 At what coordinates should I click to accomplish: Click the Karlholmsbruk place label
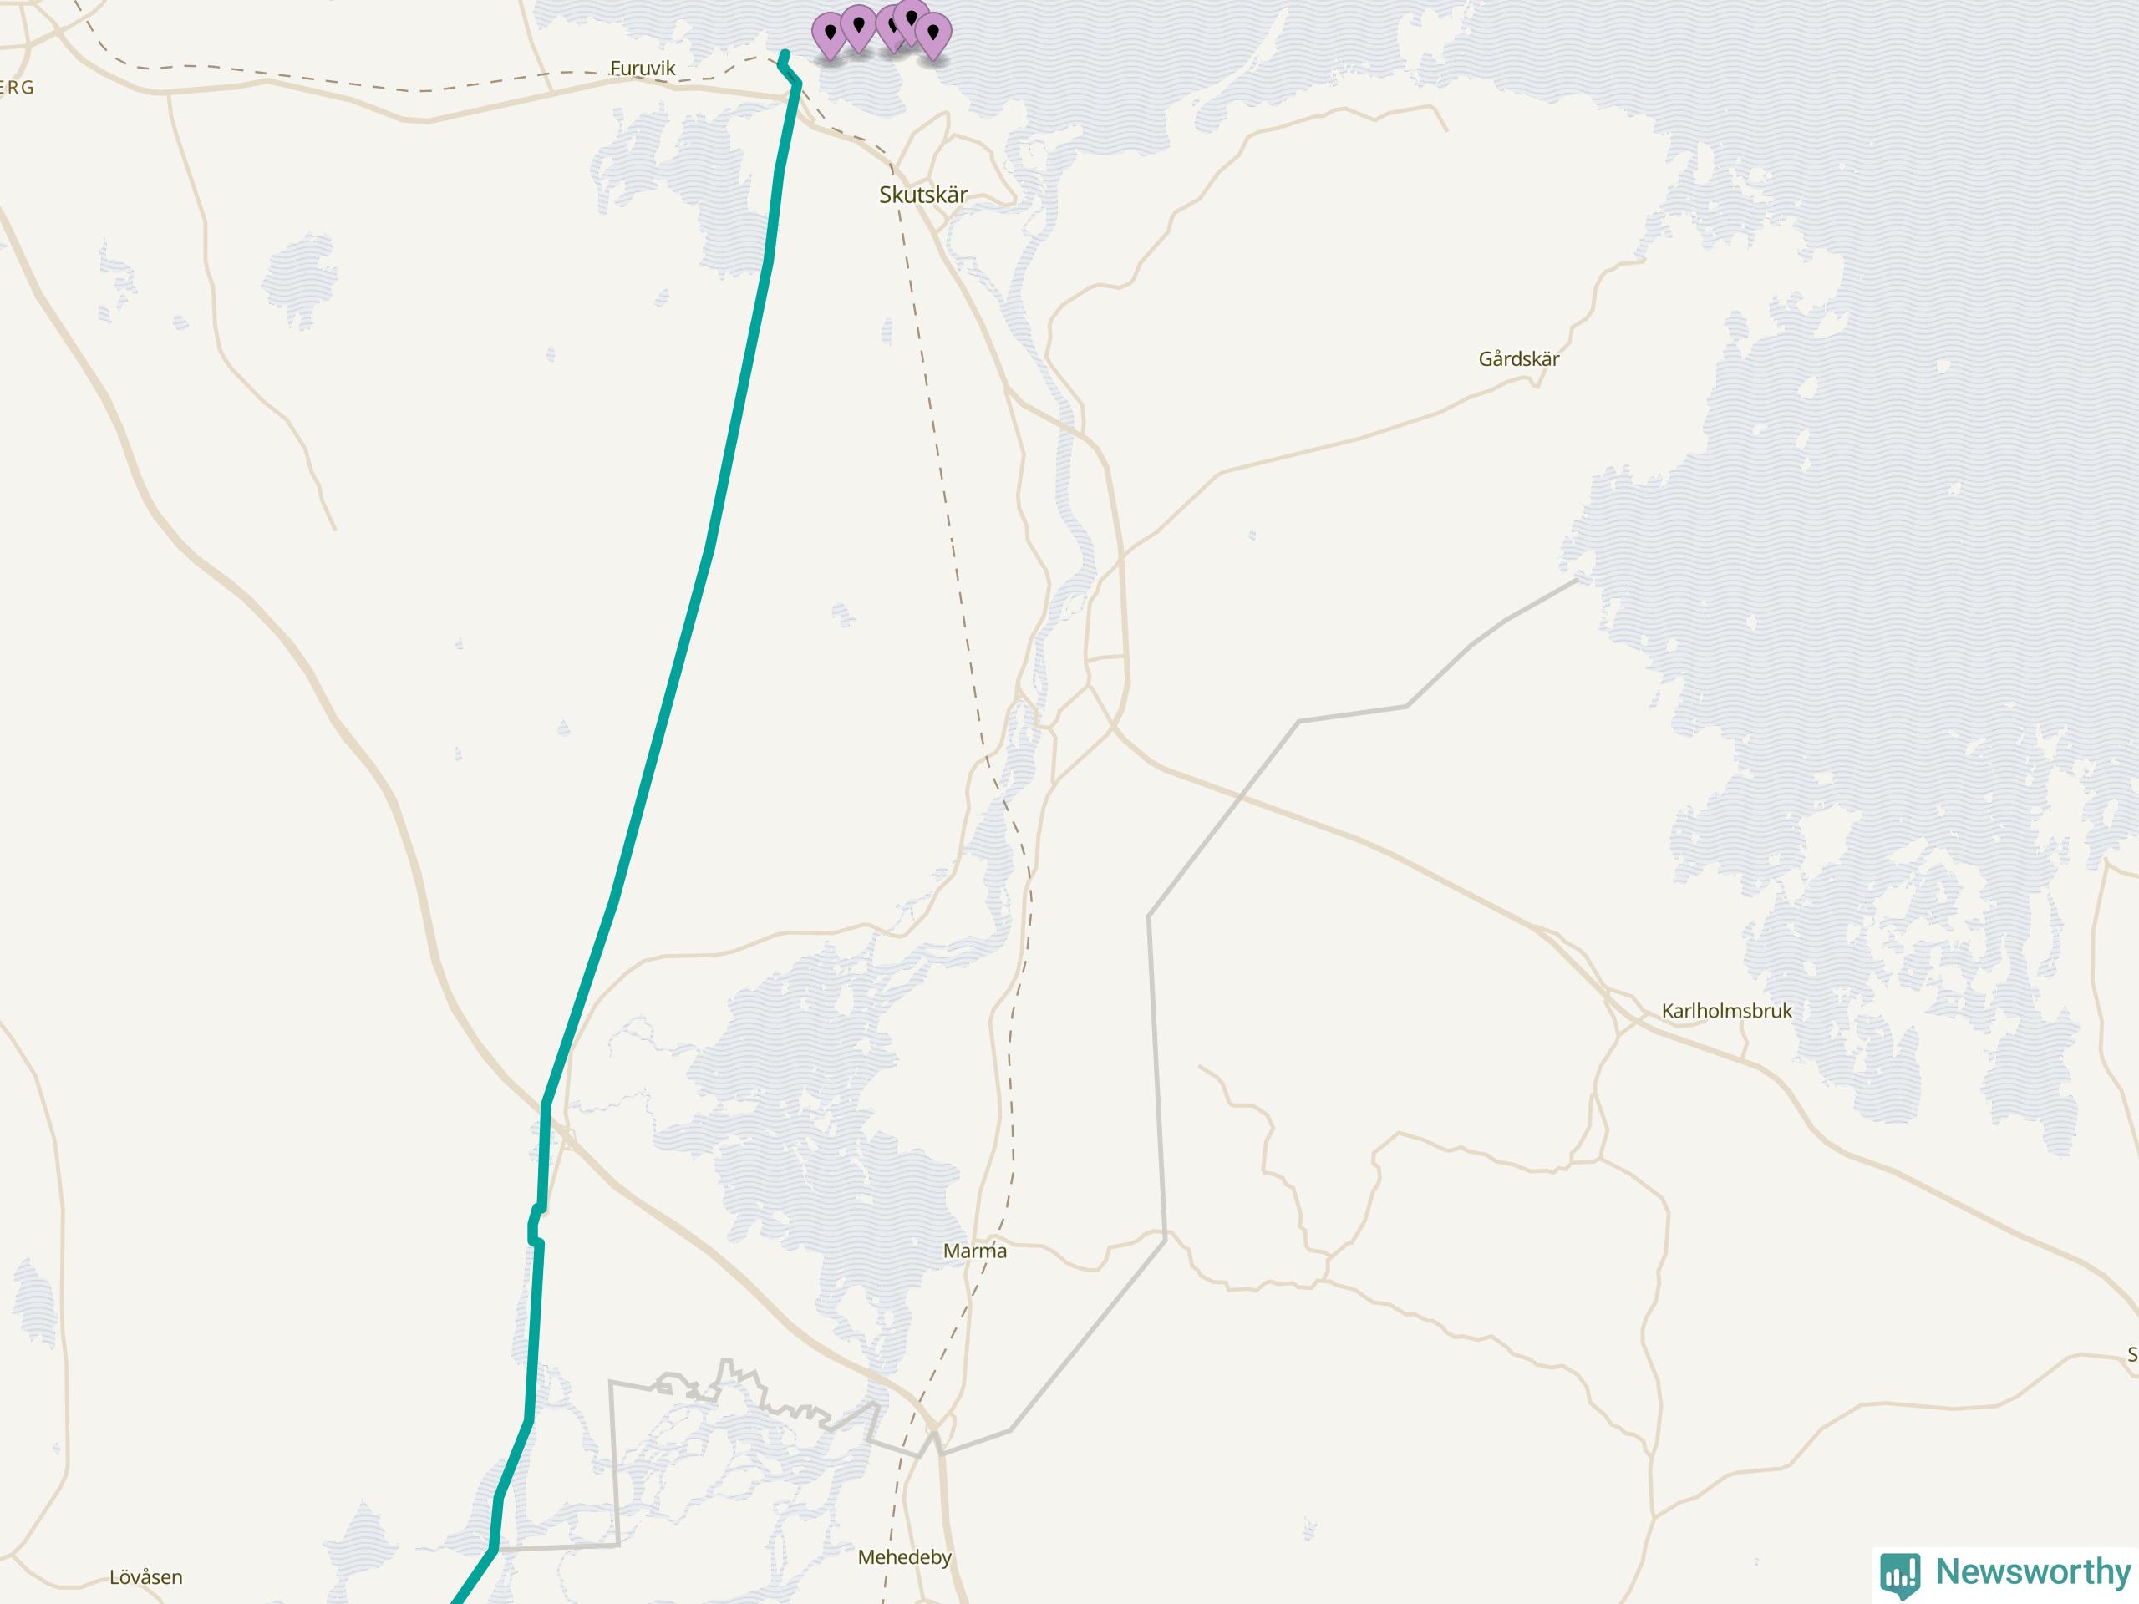[1726, 1010]
